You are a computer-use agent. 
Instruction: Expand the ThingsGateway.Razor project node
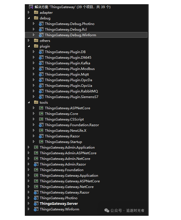tap(34, 136)
